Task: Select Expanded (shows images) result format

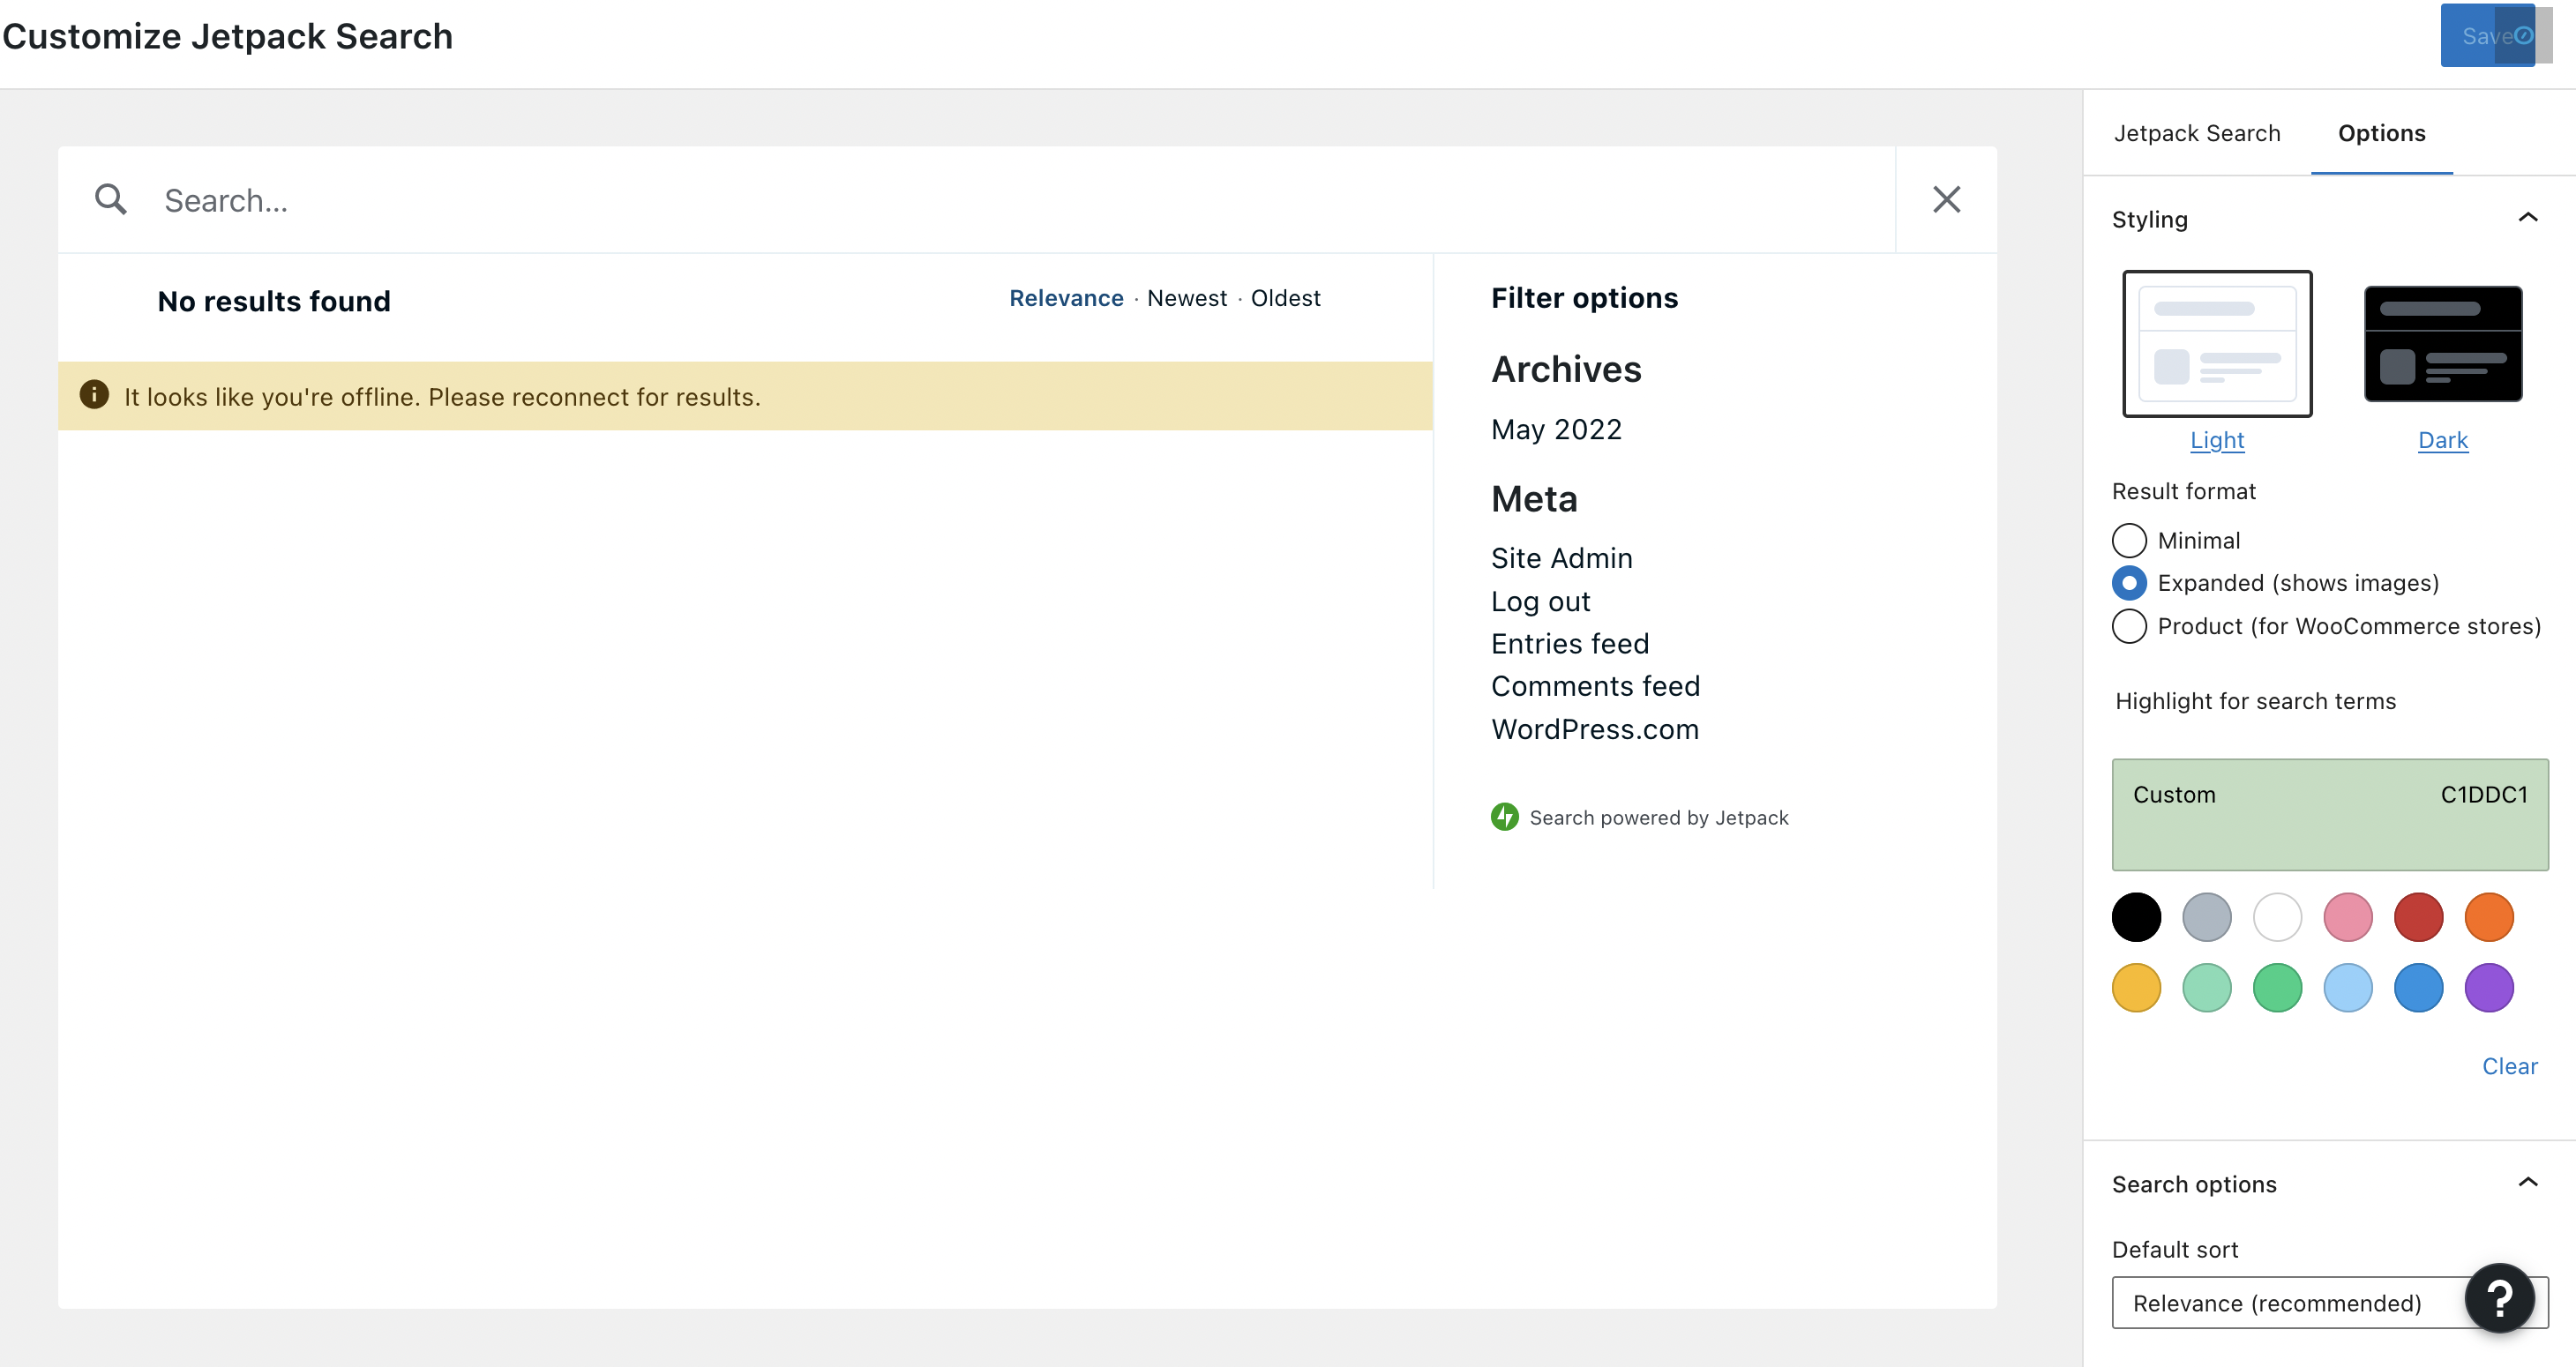Action: pos(2129,583)
